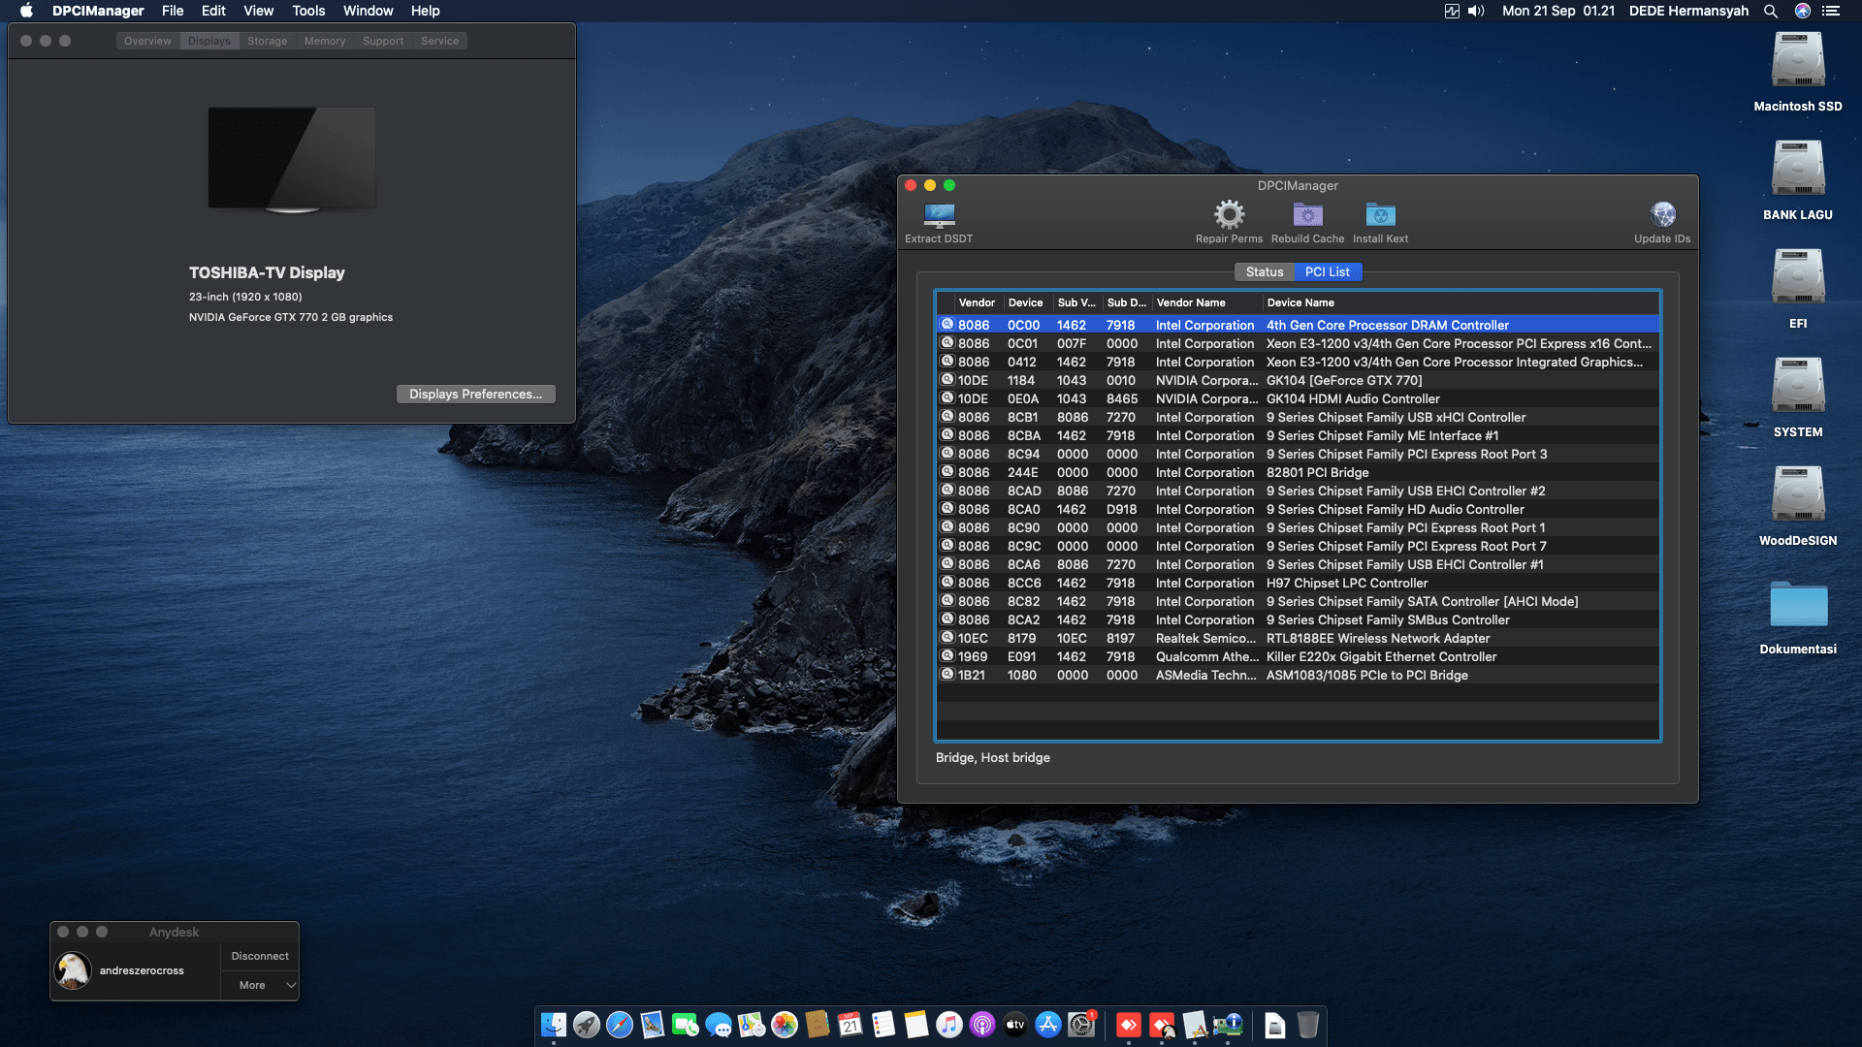This screenshot has height=1047, width=1862.
Task: Sort by the Device Name column header
Action: coord(1300,302)
